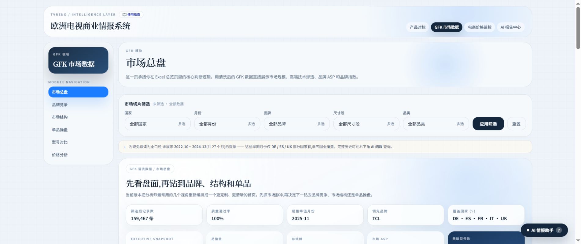Viewport: 581px width, 244px height.
Task: Go to 型号对比 sidebar item
Action: pos(78,142)
